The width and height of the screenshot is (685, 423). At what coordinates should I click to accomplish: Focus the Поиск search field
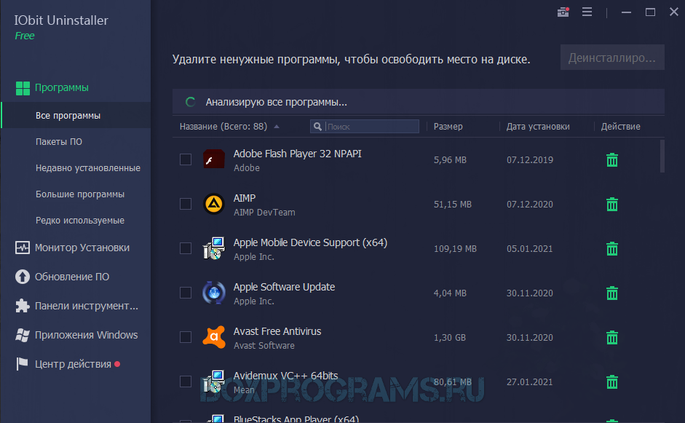(x=365, y=126)
